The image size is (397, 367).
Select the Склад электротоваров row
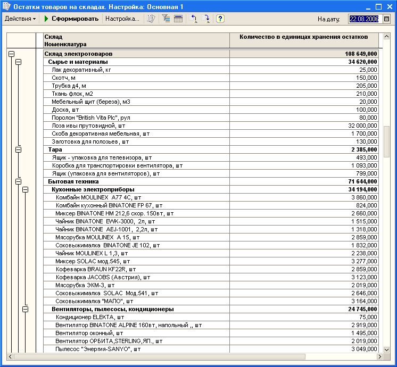click(x=211, y=54)
